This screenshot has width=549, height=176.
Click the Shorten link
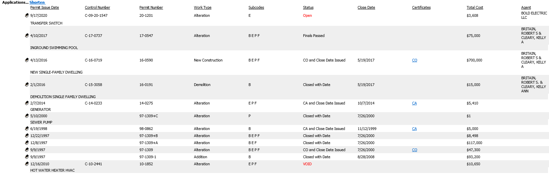(x=37, y=2)
